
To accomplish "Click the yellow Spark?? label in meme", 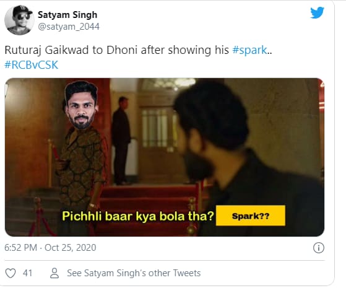I will click(251, 216).
